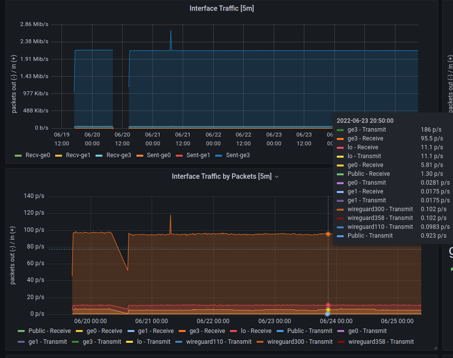Click the orange ge3 Receive hover point on the chart
Screen dimensions: 453x358
click(x=328, y=234)
